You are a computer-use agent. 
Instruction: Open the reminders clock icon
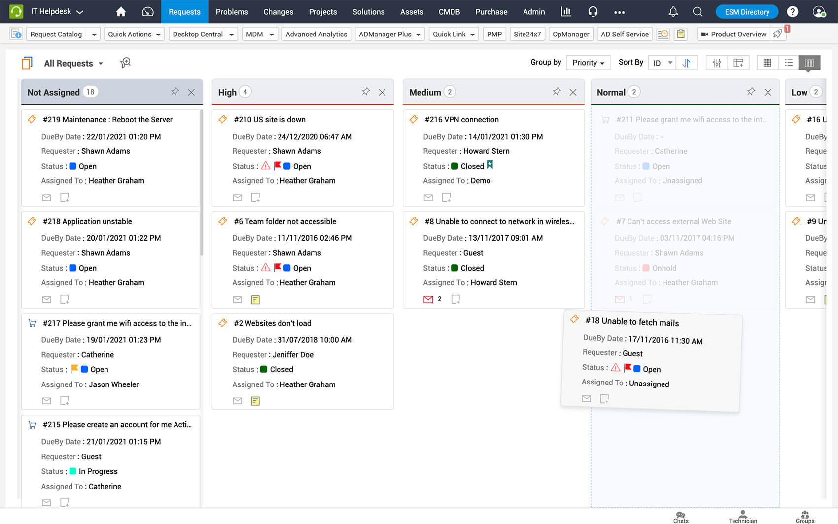pos(663,34)
